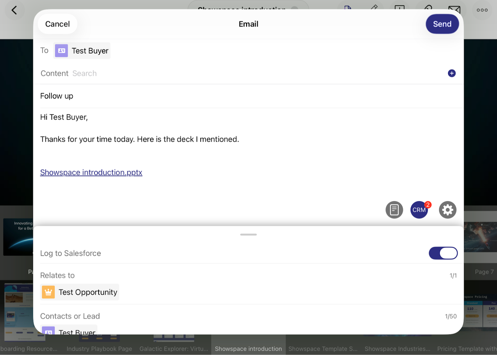Select the pencil annotation icon in toolbar

tap(374, 9)
